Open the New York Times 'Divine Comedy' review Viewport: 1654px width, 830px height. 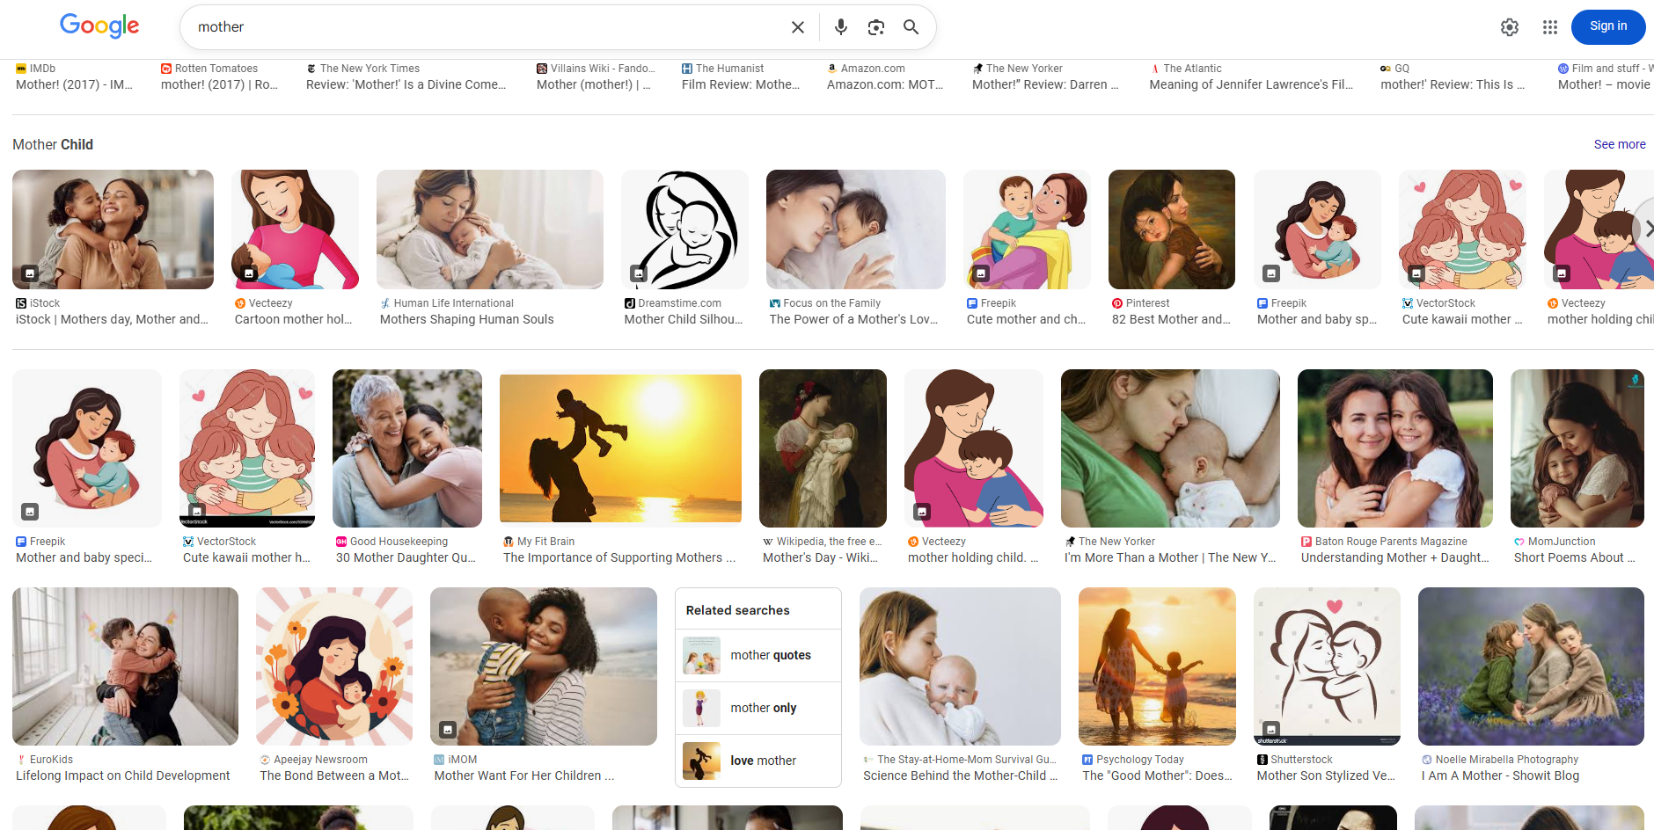[x=406, y=84]
